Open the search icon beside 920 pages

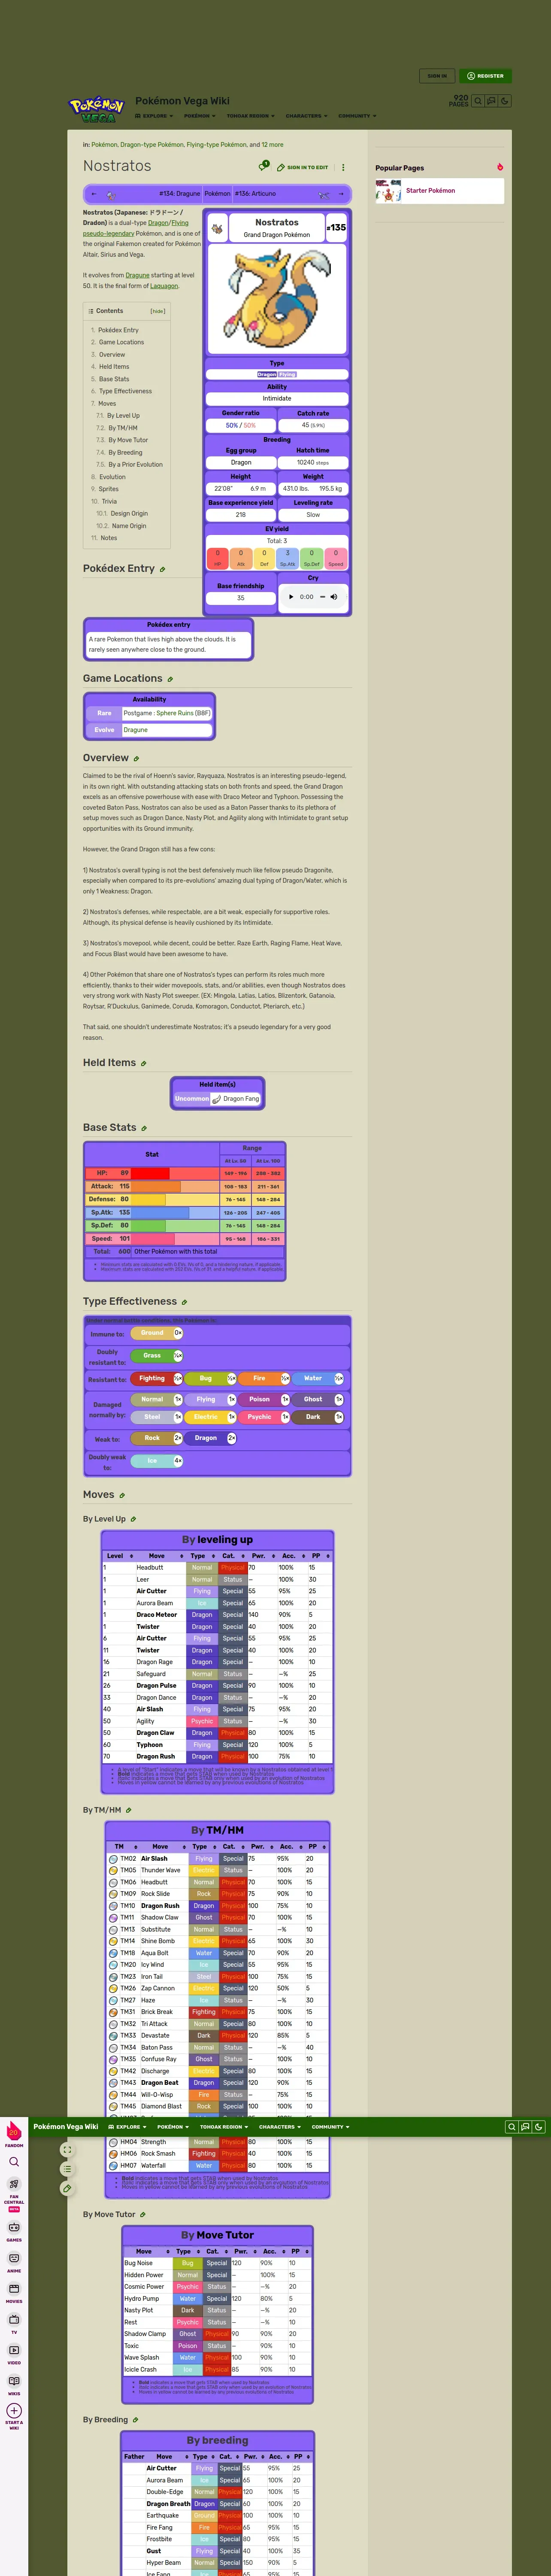click(x=478, y=101)
